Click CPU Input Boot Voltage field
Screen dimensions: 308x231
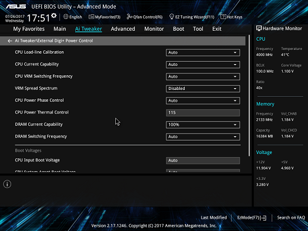(203, 161)
